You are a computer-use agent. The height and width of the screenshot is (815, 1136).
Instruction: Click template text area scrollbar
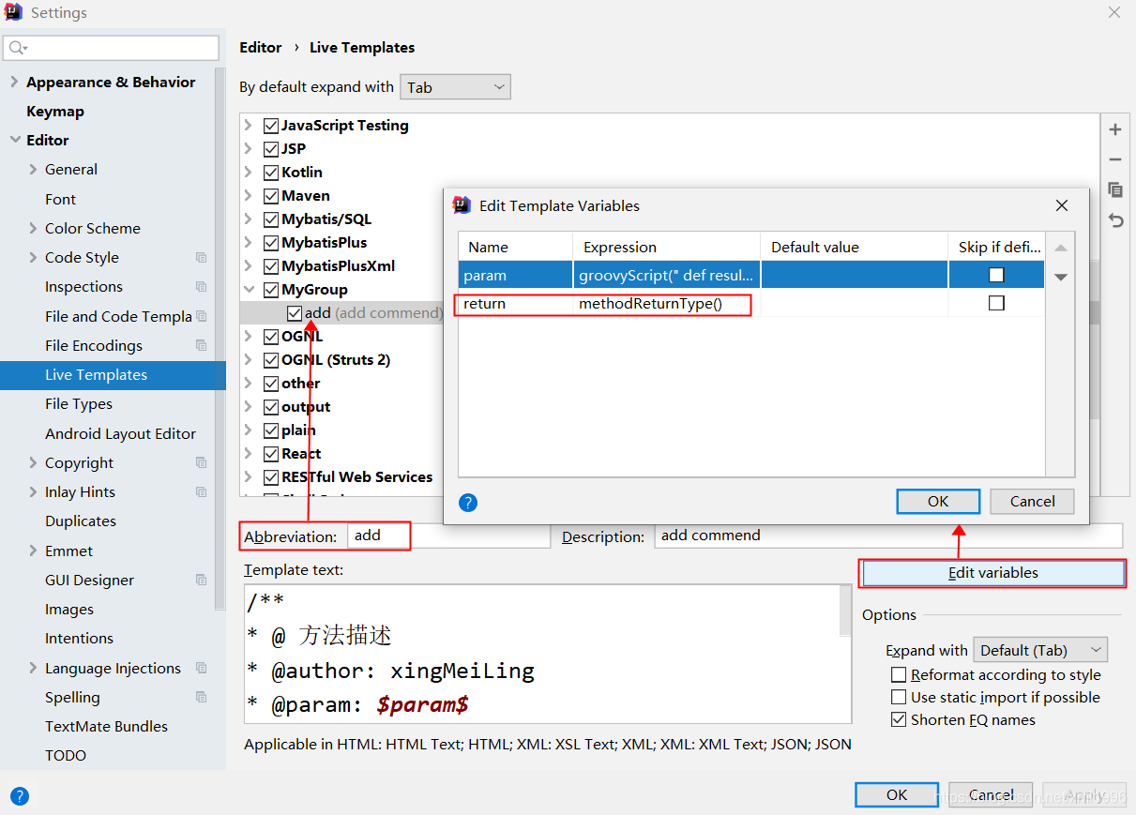(x=845, y=612)
